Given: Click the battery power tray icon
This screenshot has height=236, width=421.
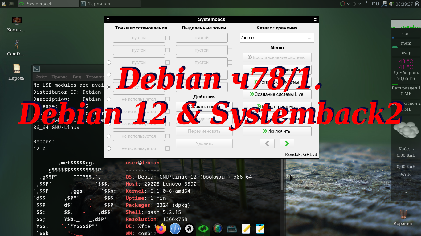Looking at the screenshot, I should (417, 4).
